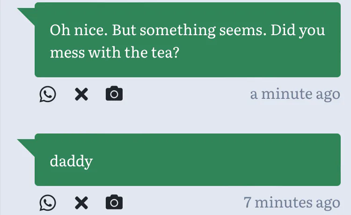Take screenshot of the "daddy" message
Image resolution: width=351 pixels, height=215 pixels.
[x=114, y=203]
